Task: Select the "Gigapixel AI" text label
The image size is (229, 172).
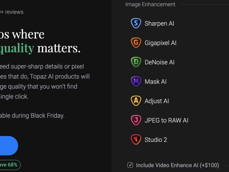Action: [160, 43]
